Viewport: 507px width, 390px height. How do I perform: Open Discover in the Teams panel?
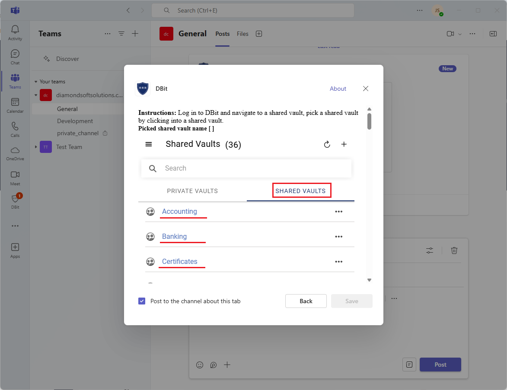point(67,59)
